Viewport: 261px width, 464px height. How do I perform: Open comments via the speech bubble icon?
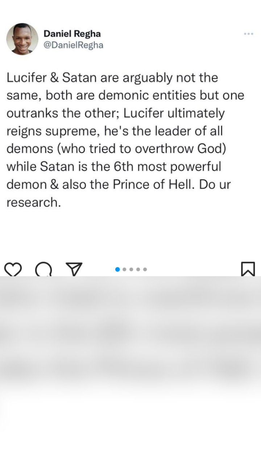[x=44, y=269]
